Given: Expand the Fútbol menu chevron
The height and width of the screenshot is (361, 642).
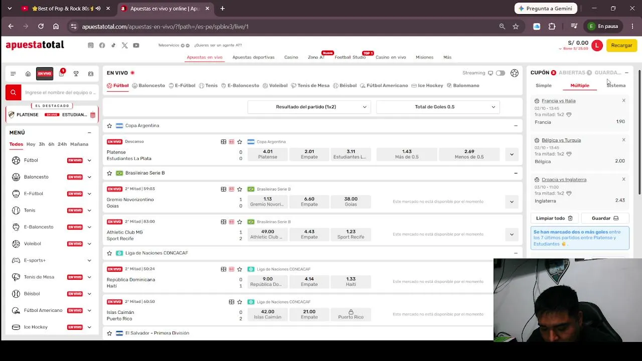Looking at the screenshot, I should click(x=89, y=160).
